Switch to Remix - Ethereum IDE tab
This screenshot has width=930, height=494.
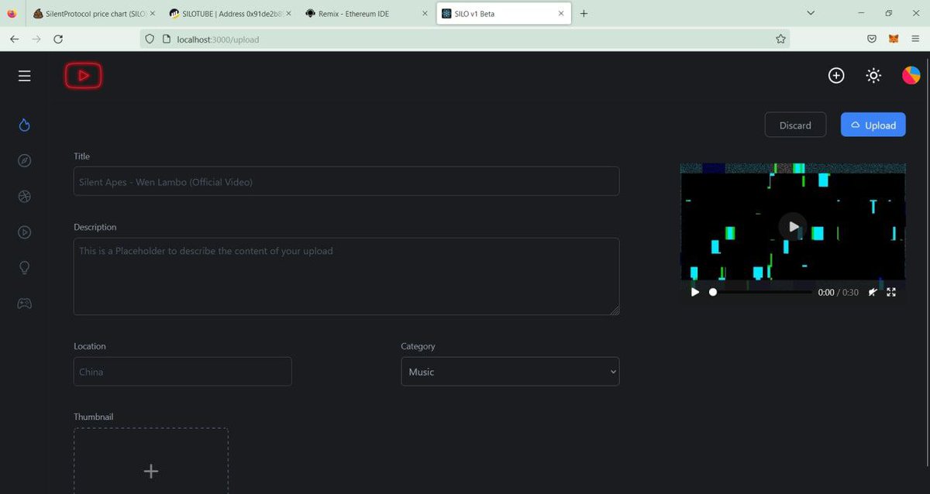tap(366, 13)
